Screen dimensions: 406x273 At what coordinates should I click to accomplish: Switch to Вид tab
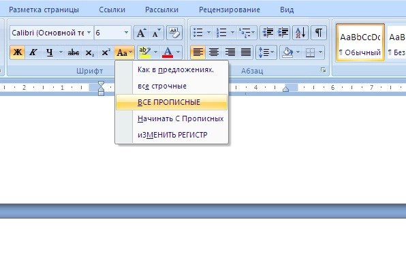[287, 10]
